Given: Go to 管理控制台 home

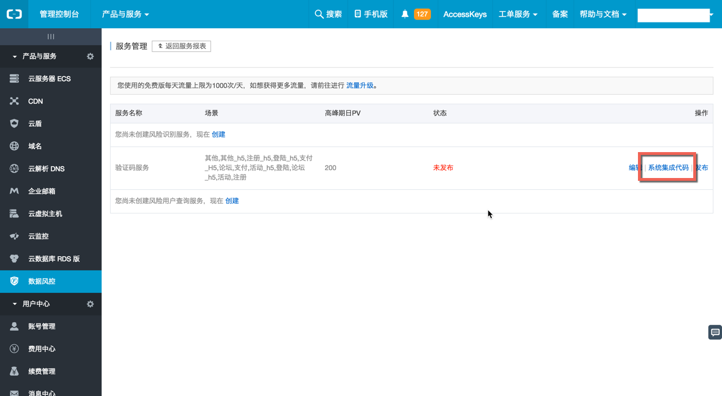Looking at the screenshot, I should click(x=59, y=14).
